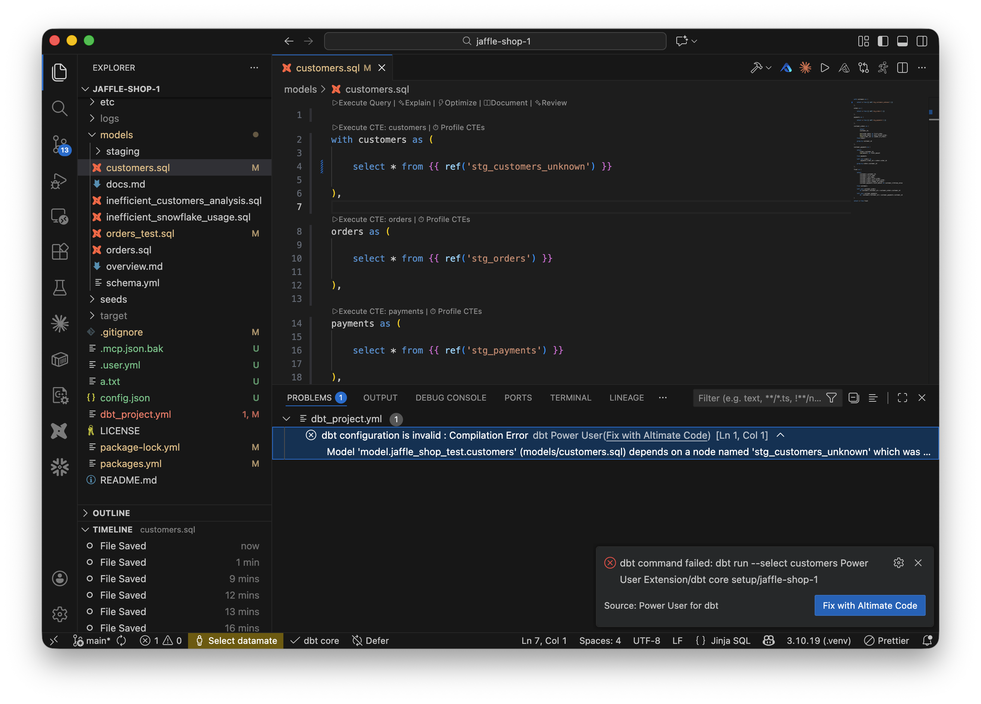981x704 pixels.
Task: Toggle the problems filter funnel icon
Action: tap(831, 398)
